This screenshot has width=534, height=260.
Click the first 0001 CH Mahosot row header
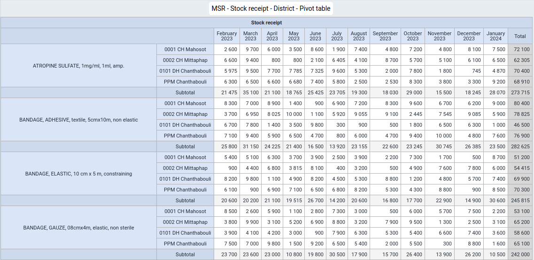click(185, 49)
